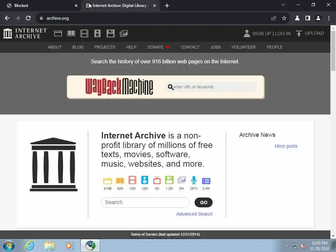Close the Blocked tab
336x252 pixels.
(76, 6)
